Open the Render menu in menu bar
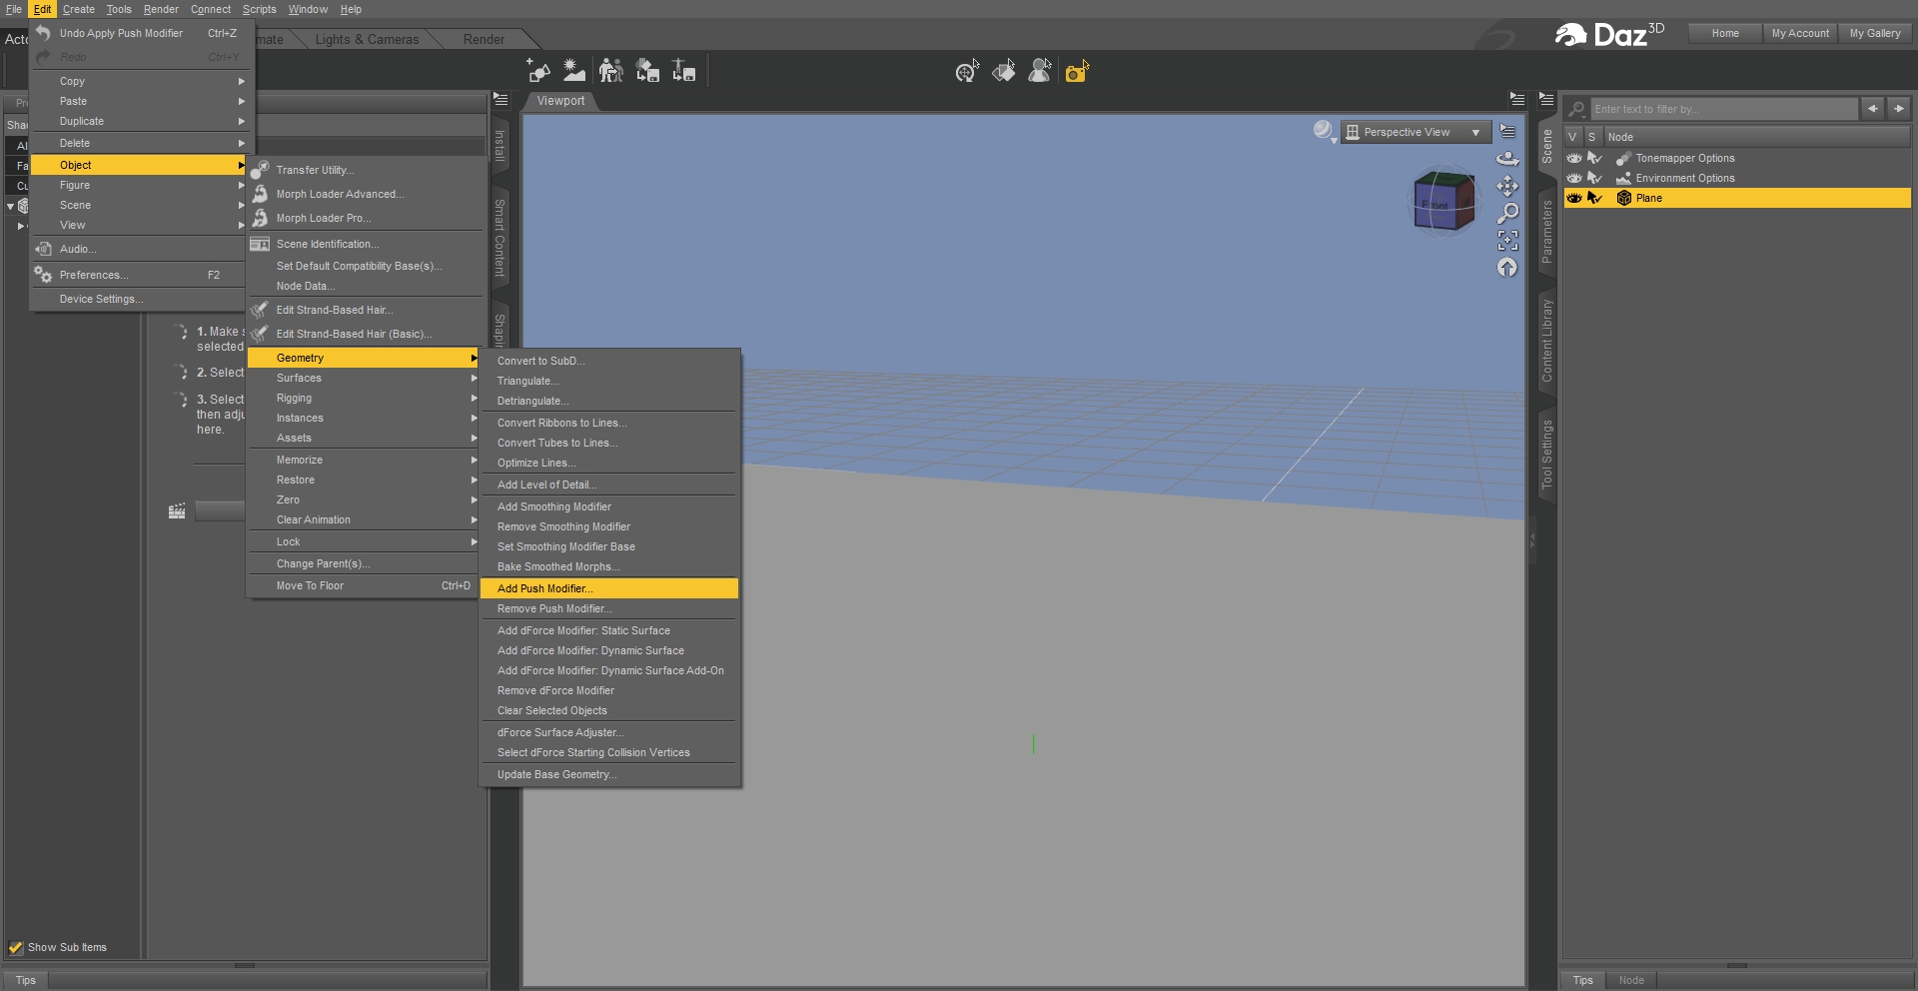Image resolution: width=1918 pixels, height=991 pixels. coord(161,9)
